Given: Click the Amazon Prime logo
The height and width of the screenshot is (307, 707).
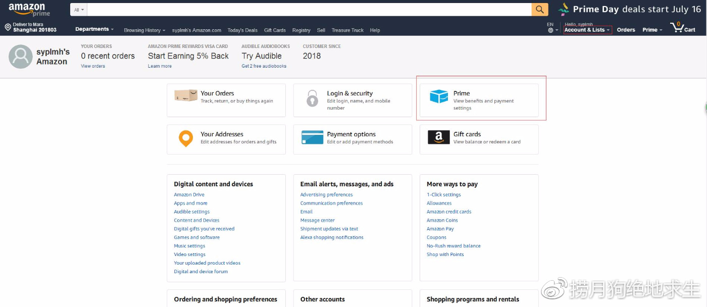Looking at the screenshot, I should pyautogui.click(x=29, y=10).
